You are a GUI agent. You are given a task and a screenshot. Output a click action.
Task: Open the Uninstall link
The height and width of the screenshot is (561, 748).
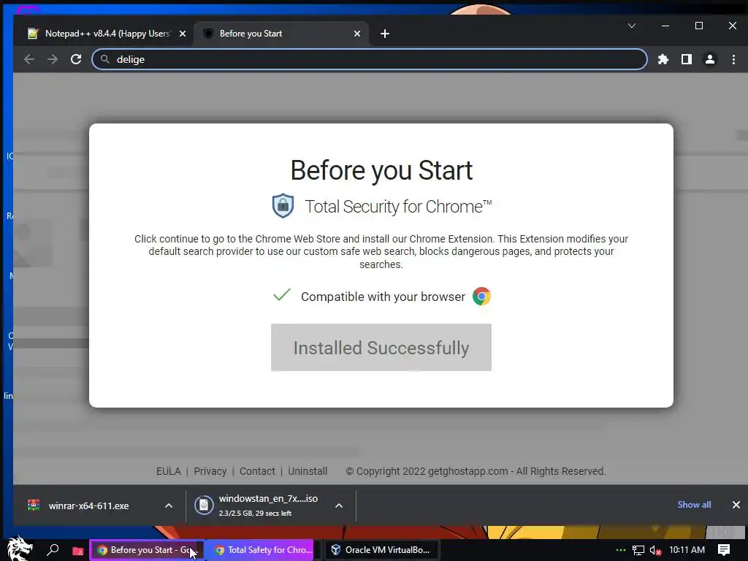point(308,471)
